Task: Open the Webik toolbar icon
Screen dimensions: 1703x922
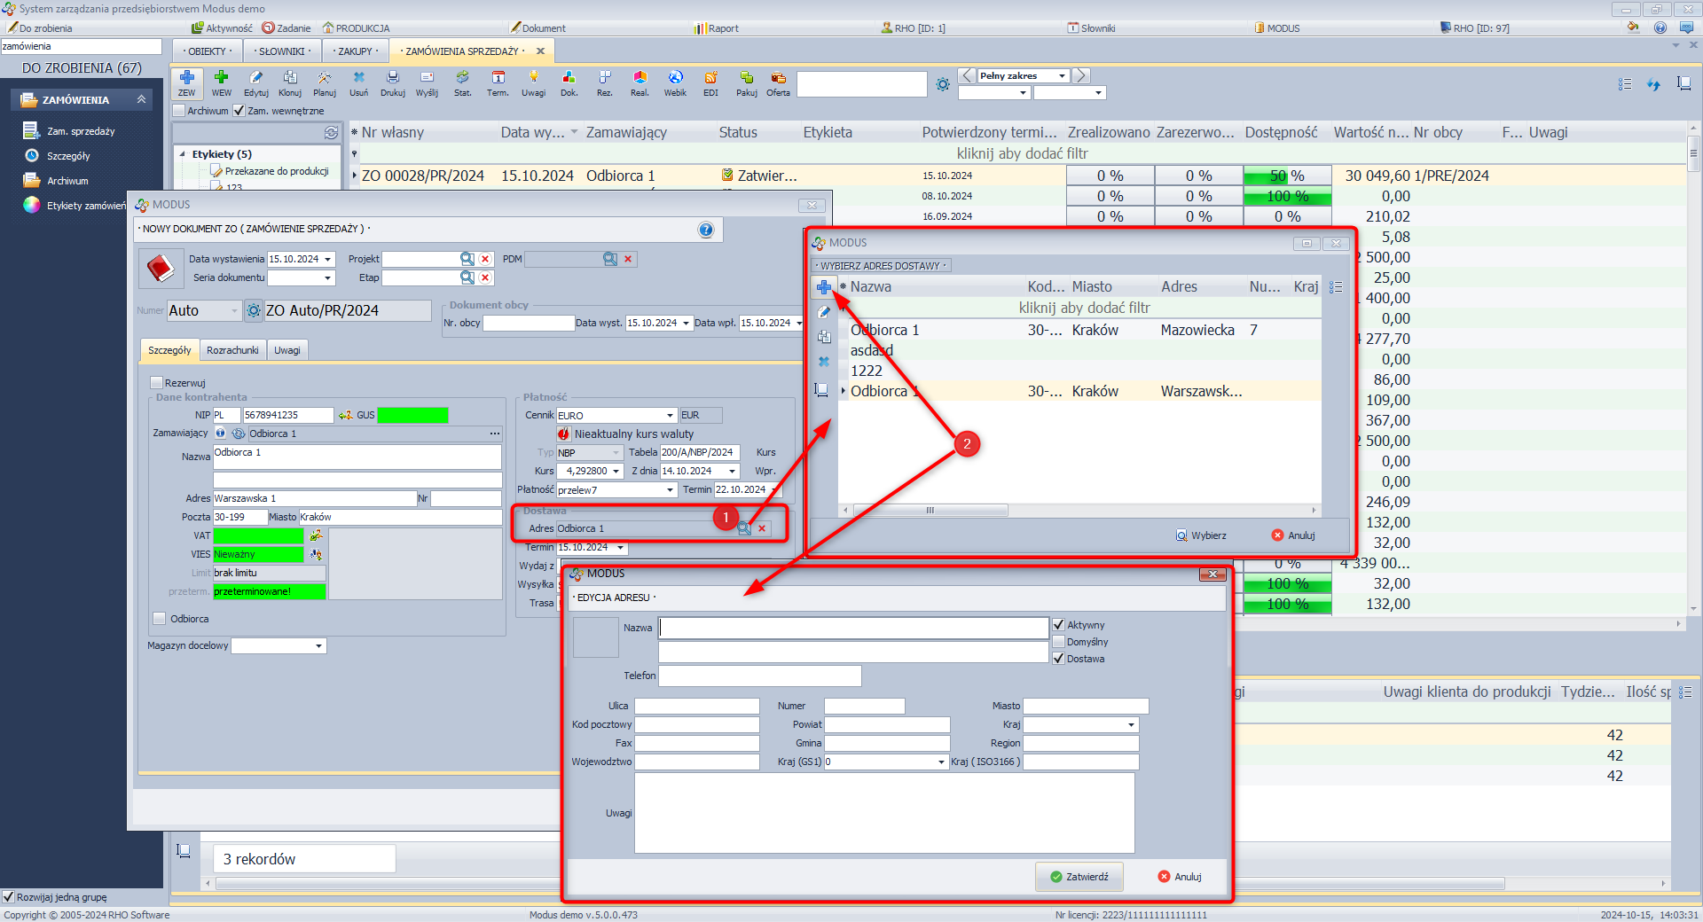Action: point(675,82)
